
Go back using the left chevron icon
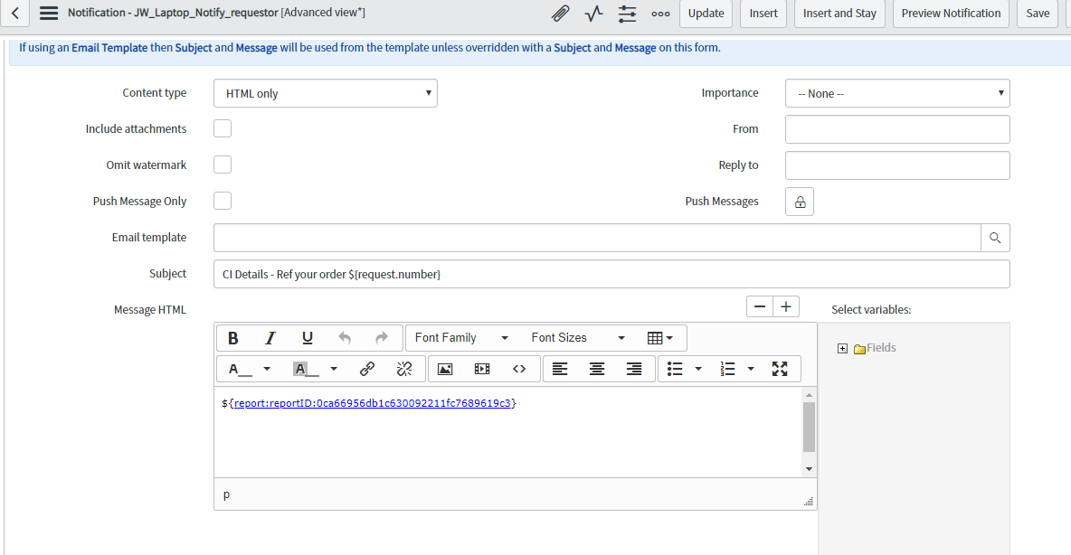point(15,13)
